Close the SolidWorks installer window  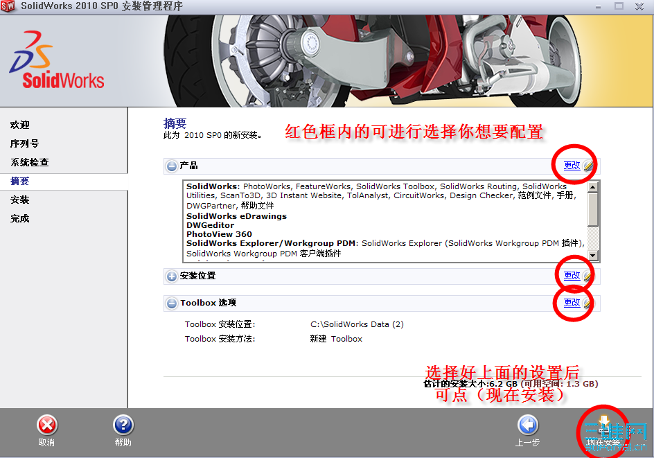[639, 6]
